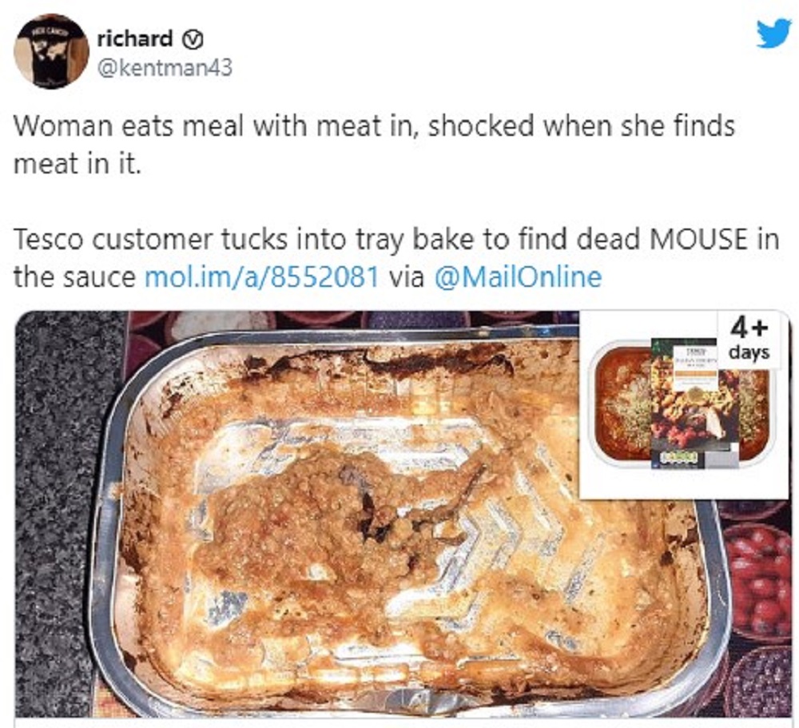Screen dimensions: 799x728
Task: Follow the mol.im/a/8552081 link
Action: [262, 276]
